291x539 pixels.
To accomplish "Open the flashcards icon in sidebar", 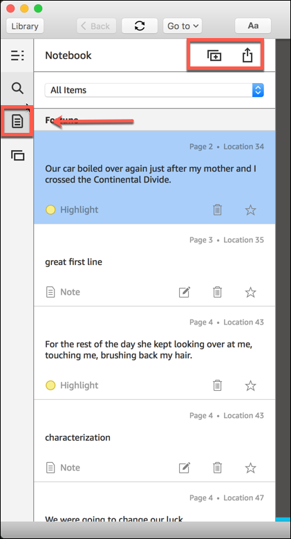I will tap(17, 156).
